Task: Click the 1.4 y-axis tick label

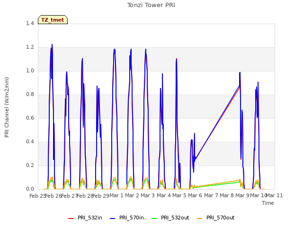Action: click(x=30, y=23)
